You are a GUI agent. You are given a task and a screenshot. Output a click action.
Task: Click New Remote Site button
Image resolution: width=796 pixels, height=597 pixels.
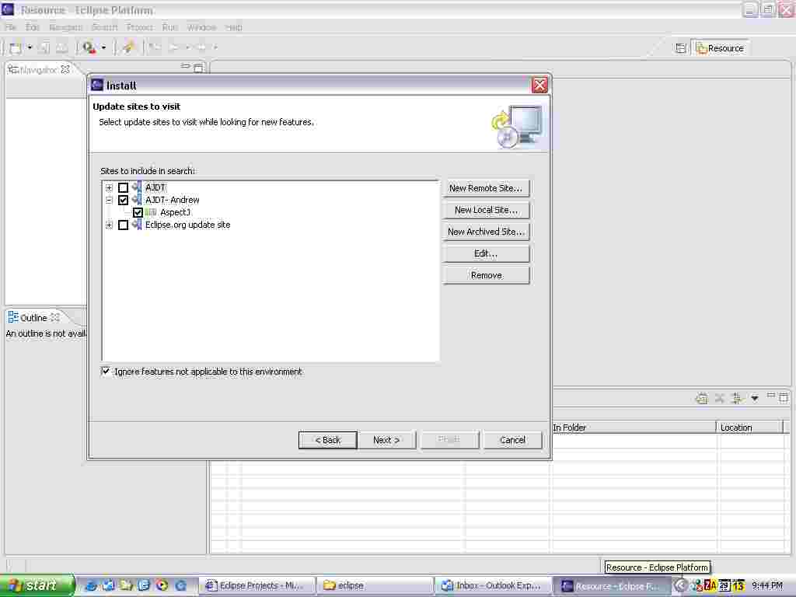pyautogui.click(x=486, y=188)
